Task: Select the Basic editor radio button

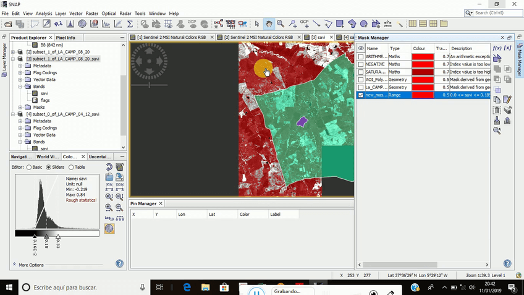Action: 29,167
